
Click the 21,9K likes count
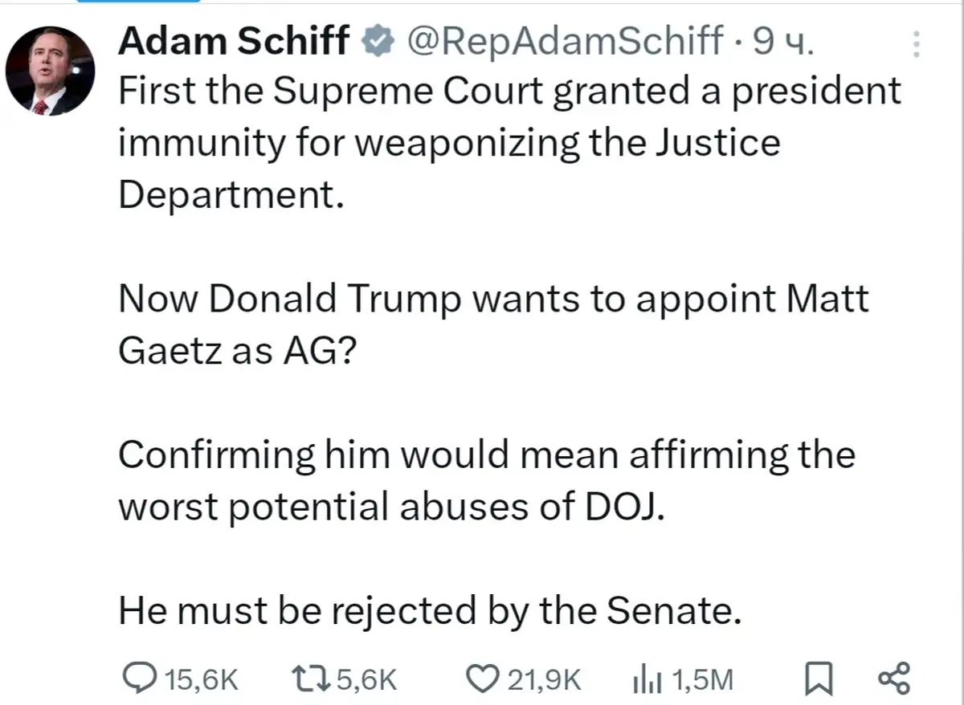coord(544,680)
